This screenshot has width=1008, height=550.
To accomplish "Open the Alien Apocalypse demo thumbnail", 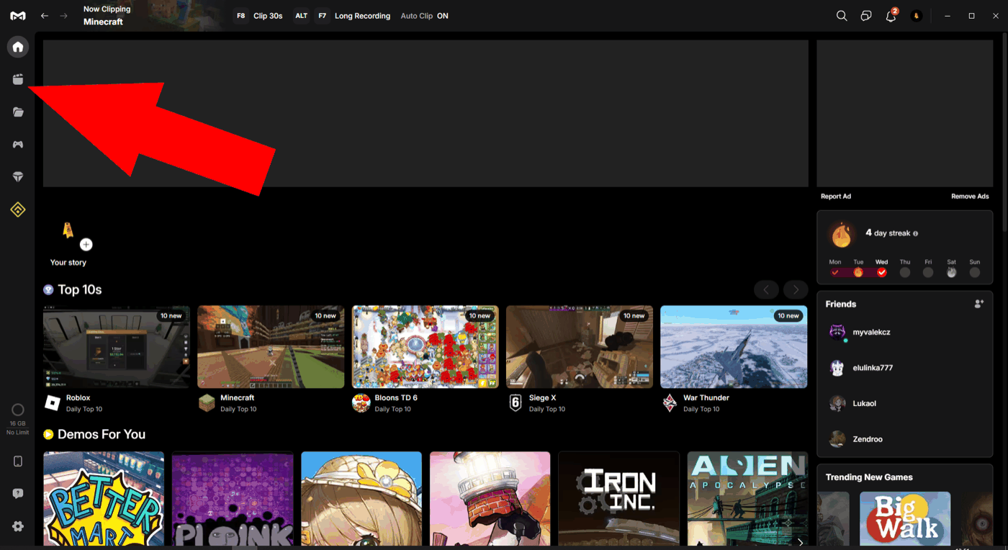I will pyautogui.click(x=747, y=498).
